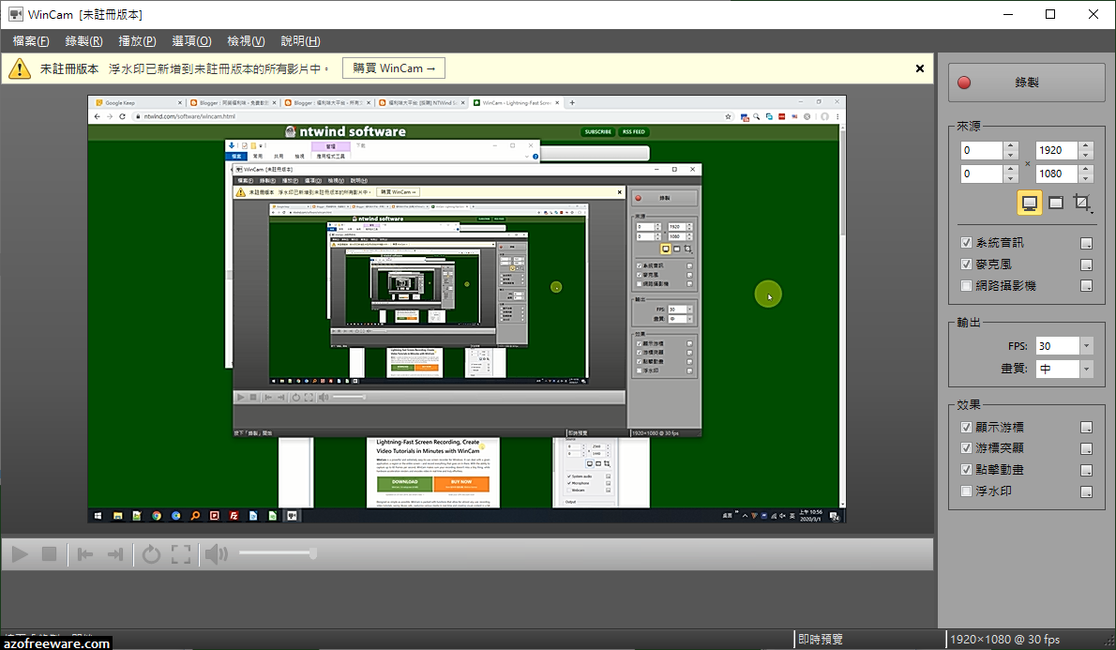Select window capture mode icon

point(1055,202)
